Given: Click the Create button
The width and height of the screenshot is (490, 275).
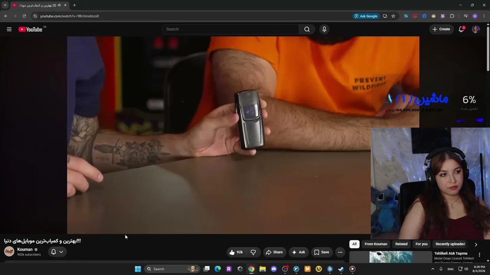Looking at the screenshot, I should pyautogui.click(x=441, y=29).
